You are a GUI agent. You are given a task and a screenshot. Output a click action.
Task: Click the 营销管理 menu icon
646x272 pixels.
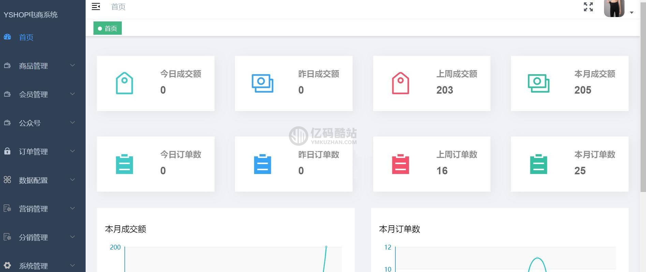pos(7,208)
